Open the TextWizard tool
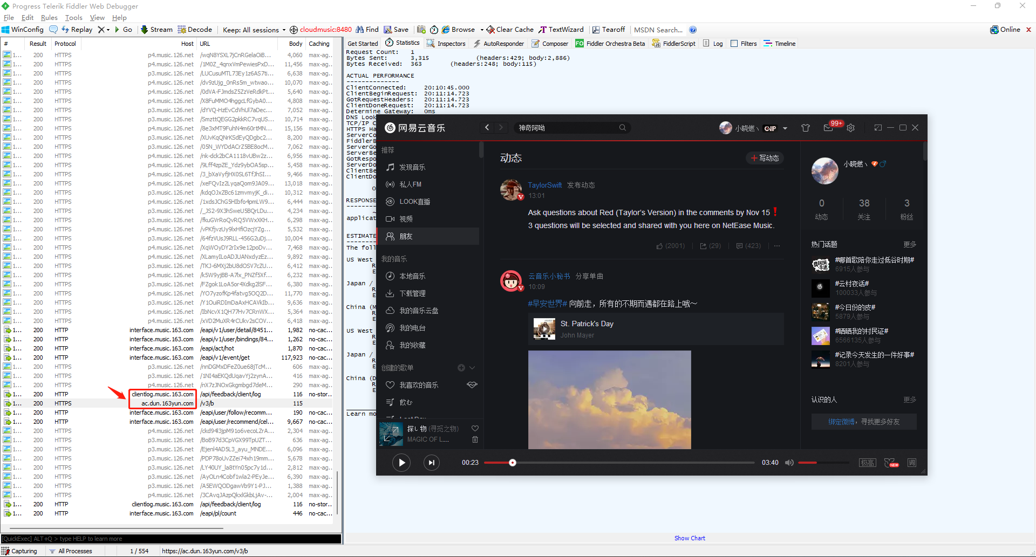Image resolution: width=1036 pixels, height=557 pixels. (561, 30)
